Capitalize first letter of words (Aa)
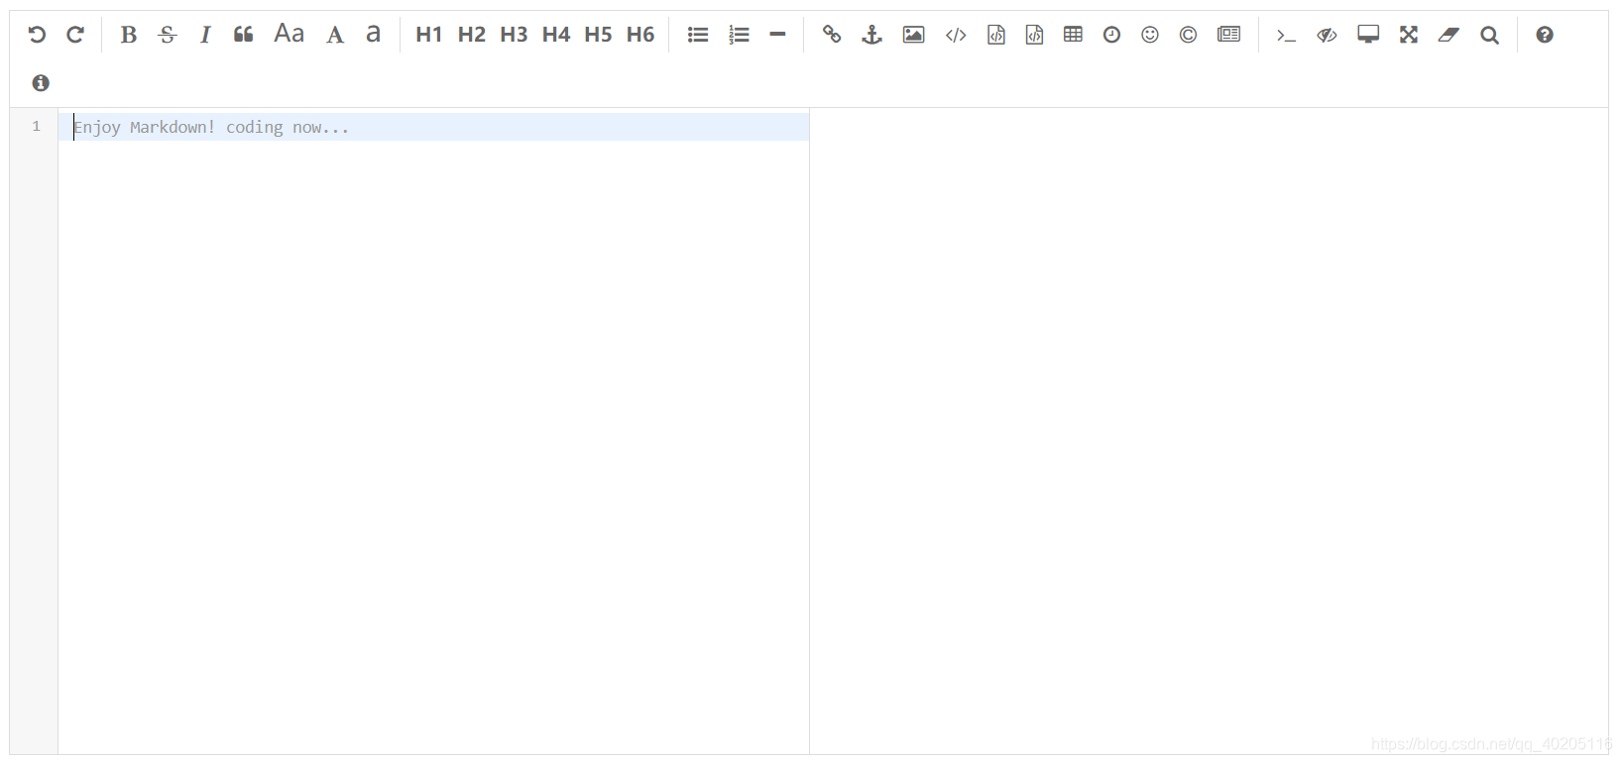 pyautogui.click(x=289, y=34)
